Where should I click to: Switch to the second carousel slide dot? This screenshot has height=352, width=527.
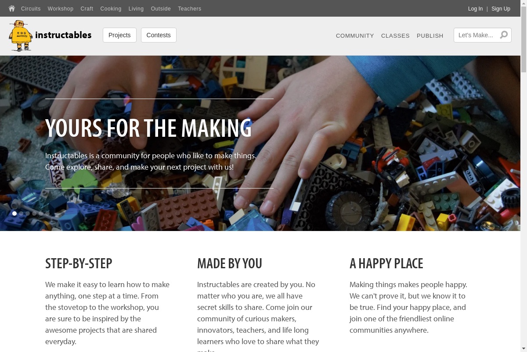(21, 213)
